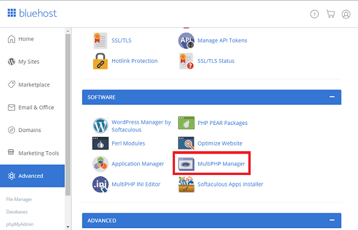The height and width of the screenshot is (230, 358).
Task: Click the MultiPHP Manager php icon
Action: (x=186, y=164)
